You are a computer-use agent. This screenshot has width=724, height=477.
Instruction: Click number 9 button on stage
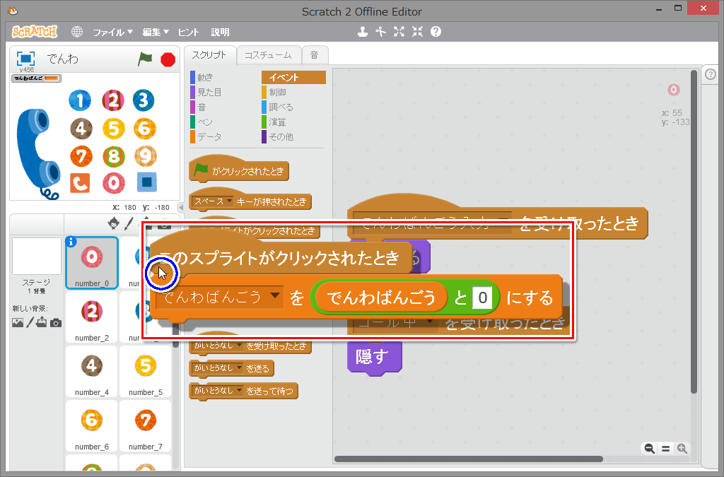tap(146, 157)
